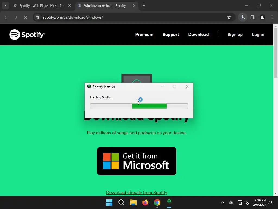Click the muted volume tray icon
The width and height of the screenshot is (278, 209).
247,202
